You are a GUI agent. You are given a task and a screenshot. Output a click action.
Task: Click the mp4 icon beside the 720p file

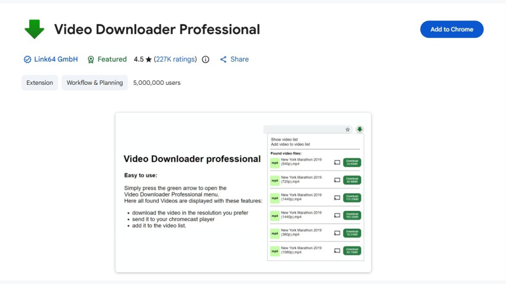coord(275,180)
